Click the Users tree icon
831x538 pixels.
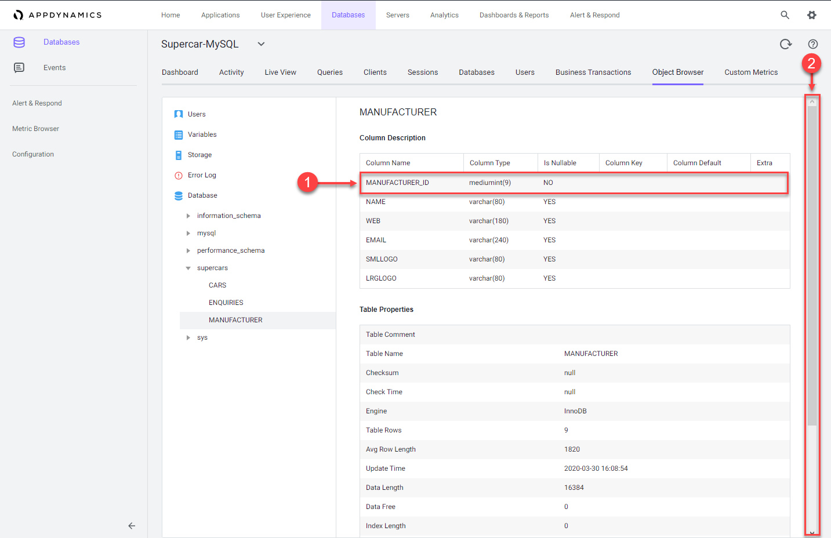pos(179,114)
